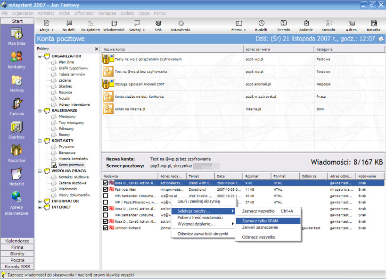Select the Konto na interia.pl account row

pos(243,109)
